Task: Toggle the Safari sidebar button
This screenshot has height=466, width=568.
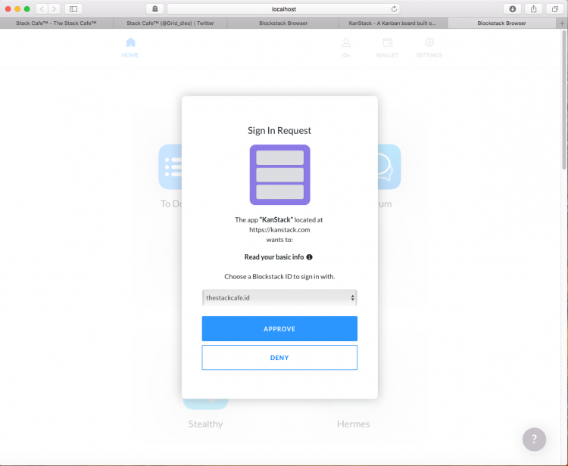Action: tap(73, 9)
